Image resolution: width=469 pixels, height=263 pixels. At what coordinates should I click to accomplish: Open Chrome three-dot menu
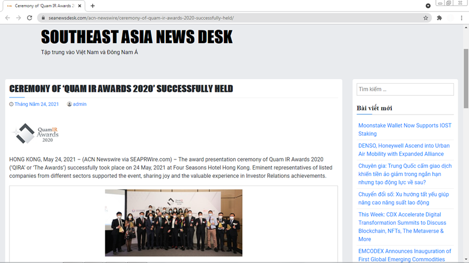click(462, 18)
